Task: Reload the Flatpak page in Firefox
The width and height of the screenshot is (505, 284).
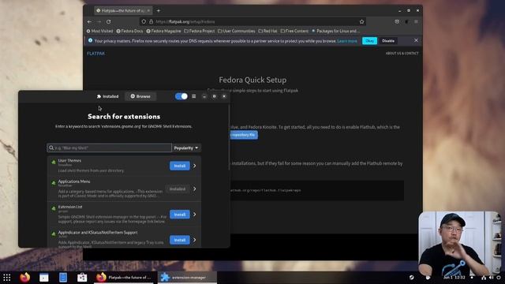Action: 109,21
